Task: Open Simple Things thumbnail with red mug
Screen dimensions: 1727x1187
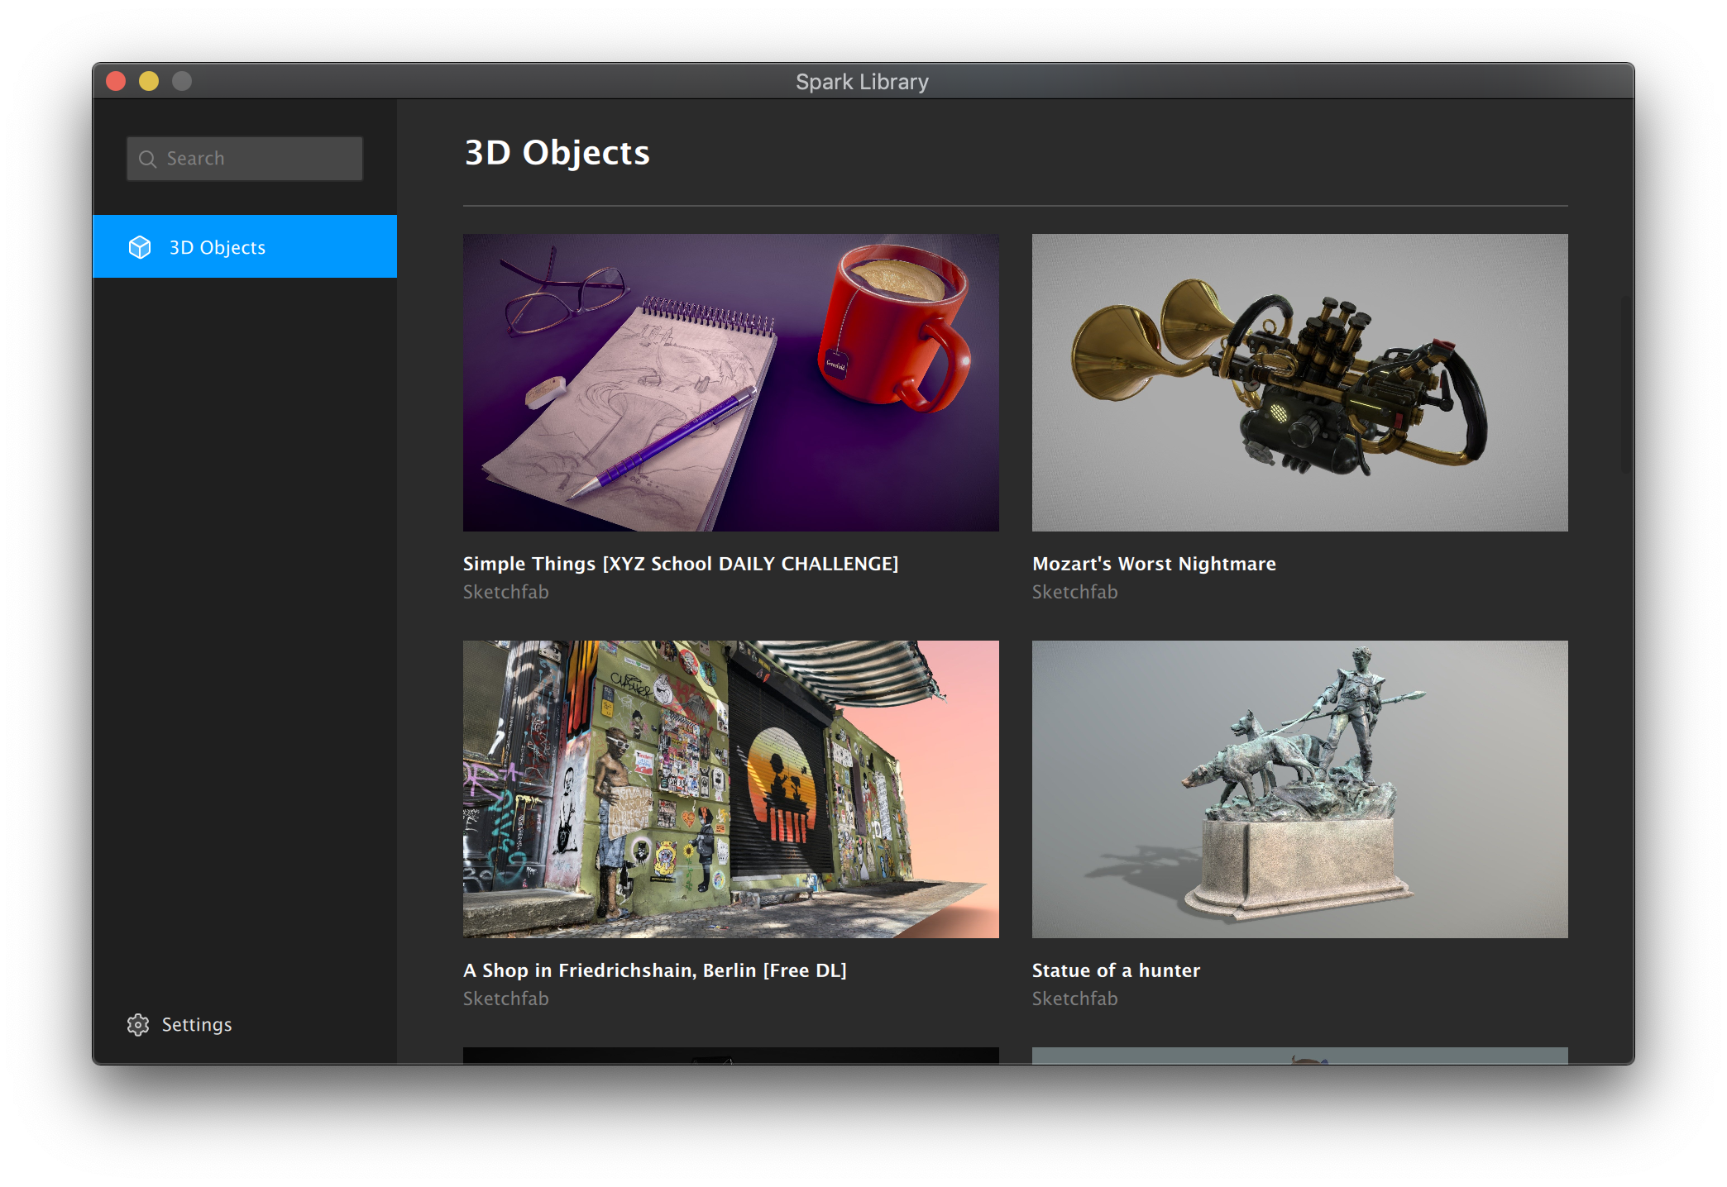Action: 730,383
